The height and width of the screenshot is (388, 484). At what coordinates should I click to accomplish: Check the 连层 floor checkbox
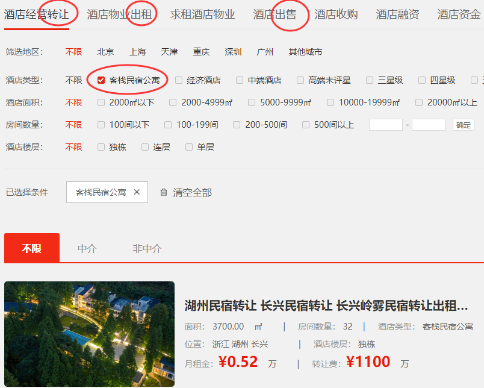[145, 147]
